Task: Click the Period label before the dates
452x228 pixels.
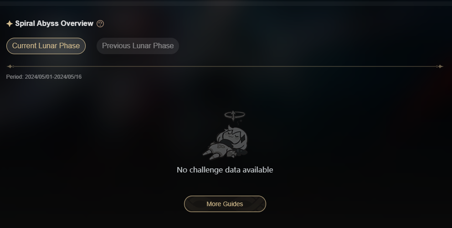Action: click(x=15, y=77)
